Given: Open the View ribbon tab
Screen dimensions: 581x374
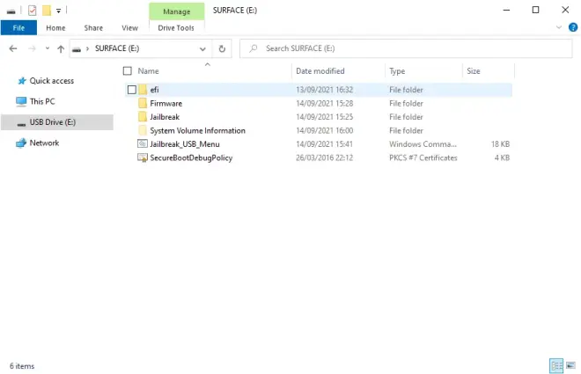Looking at the screenshot, I should (x=129, y=28).
